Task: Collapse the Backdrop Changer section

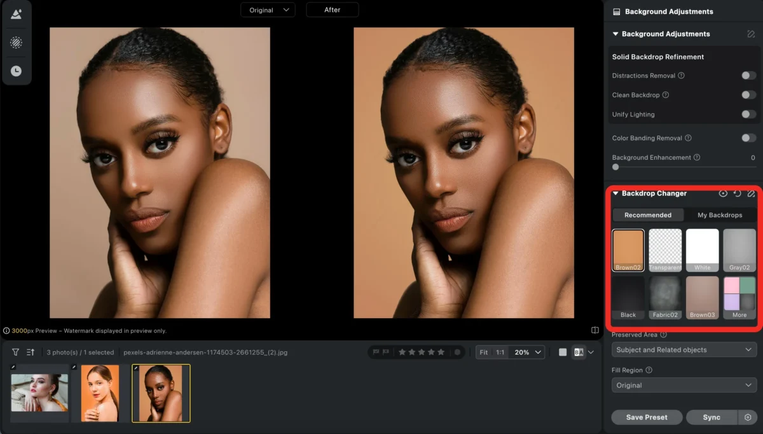Action: point(615,193)
